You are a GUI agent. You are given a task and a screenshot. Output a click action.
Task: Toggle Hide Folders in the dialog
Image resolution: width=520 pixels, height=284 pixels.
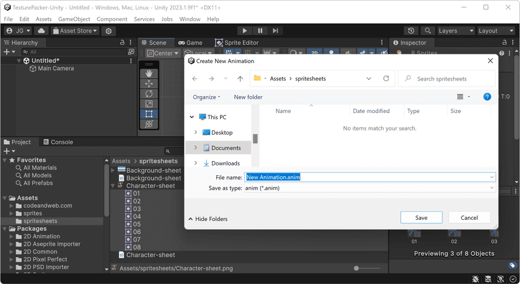pyautogui.click(x=208, y=219)
